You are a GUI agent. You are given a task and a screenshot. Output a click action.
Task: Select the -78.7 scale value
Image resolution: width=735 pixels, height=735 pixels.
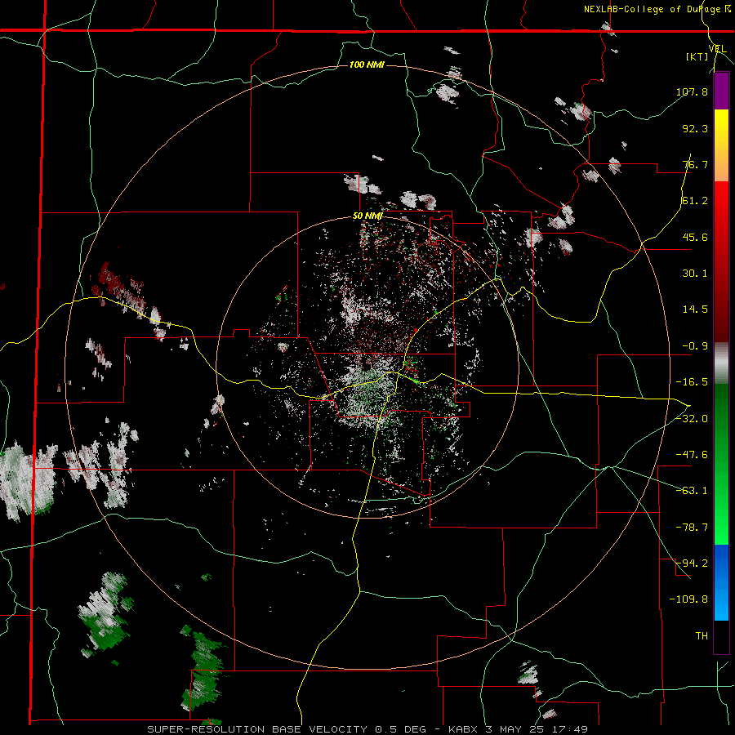pyautogui.click(x=692, y=528)
